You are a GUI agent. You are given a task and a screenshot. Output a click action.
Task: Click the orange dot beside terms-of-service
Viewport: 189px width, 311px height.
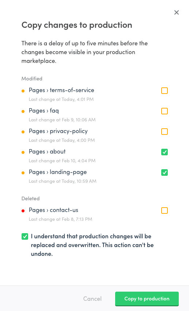(23, 91)
